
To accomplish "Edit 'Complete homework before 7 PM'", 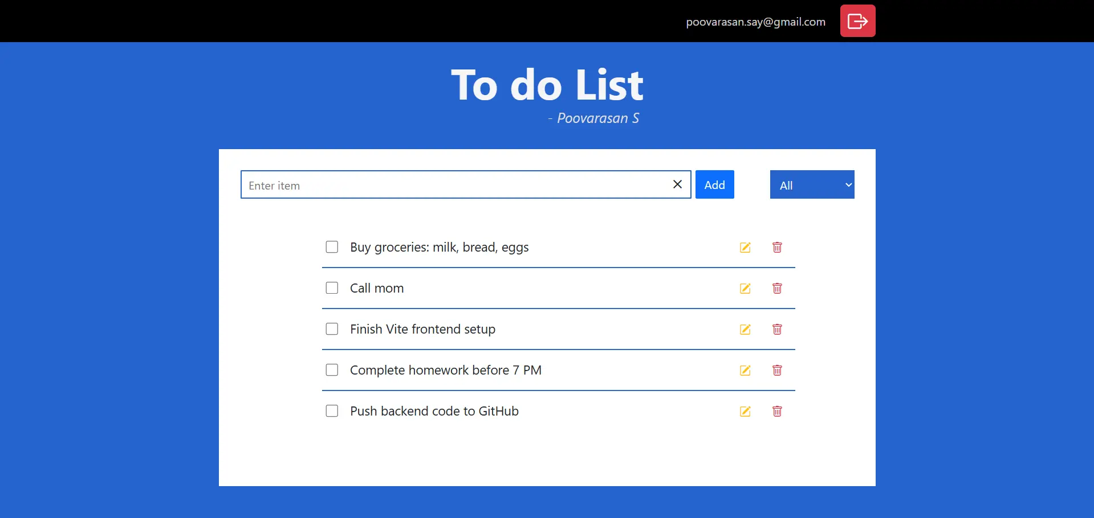I will pos(745,371).
